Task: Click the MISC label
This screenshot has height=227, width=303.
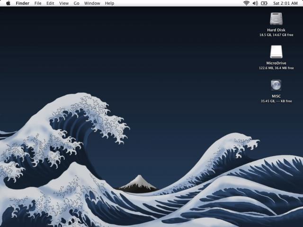Action: pyautogui.click(x=276, y=96)
